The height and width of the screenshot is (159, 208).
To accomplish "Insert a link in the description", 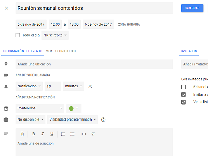I will coord(84,134).
